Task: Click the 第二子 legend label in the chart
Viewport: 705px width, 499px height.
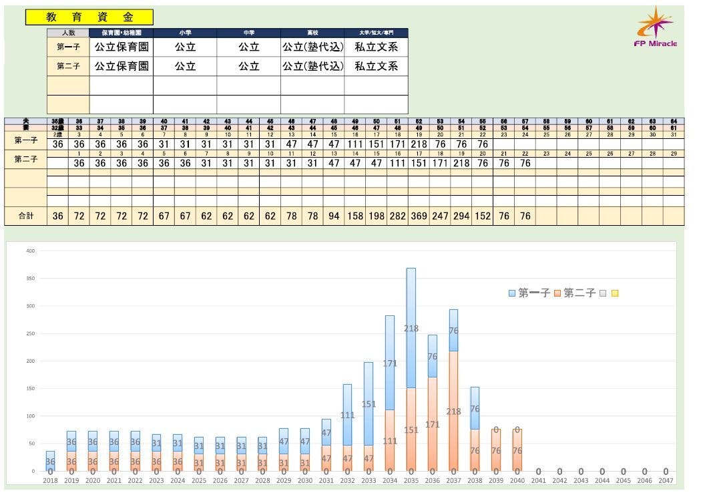Action: pyautogui.click(x=579, y=293)
